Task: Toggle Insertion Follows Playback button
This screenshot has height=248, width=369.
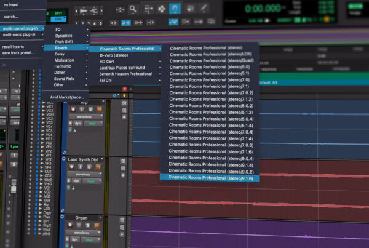Action: pos(151,22)
